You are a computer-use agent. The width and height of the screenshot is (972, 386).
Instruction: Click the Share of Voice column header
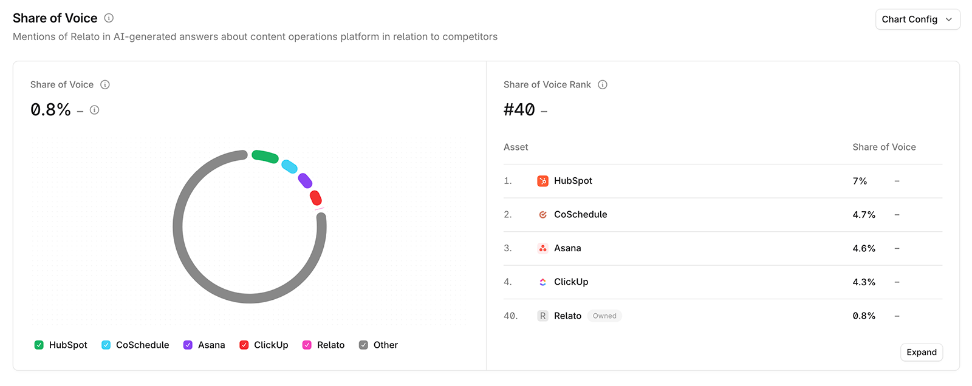[x=884, y=147]
